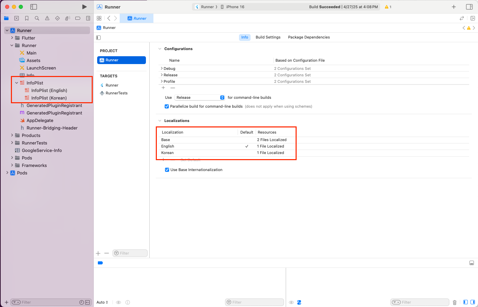Screen dimensions: 478x307
Task: Add a new target with the plus button
Action: click(98, 253)
